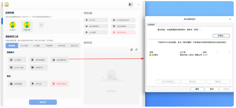Open 添加/删除程序 in 常用功能
Viewport: 236px width, 108px height.
tap(96, 26)
